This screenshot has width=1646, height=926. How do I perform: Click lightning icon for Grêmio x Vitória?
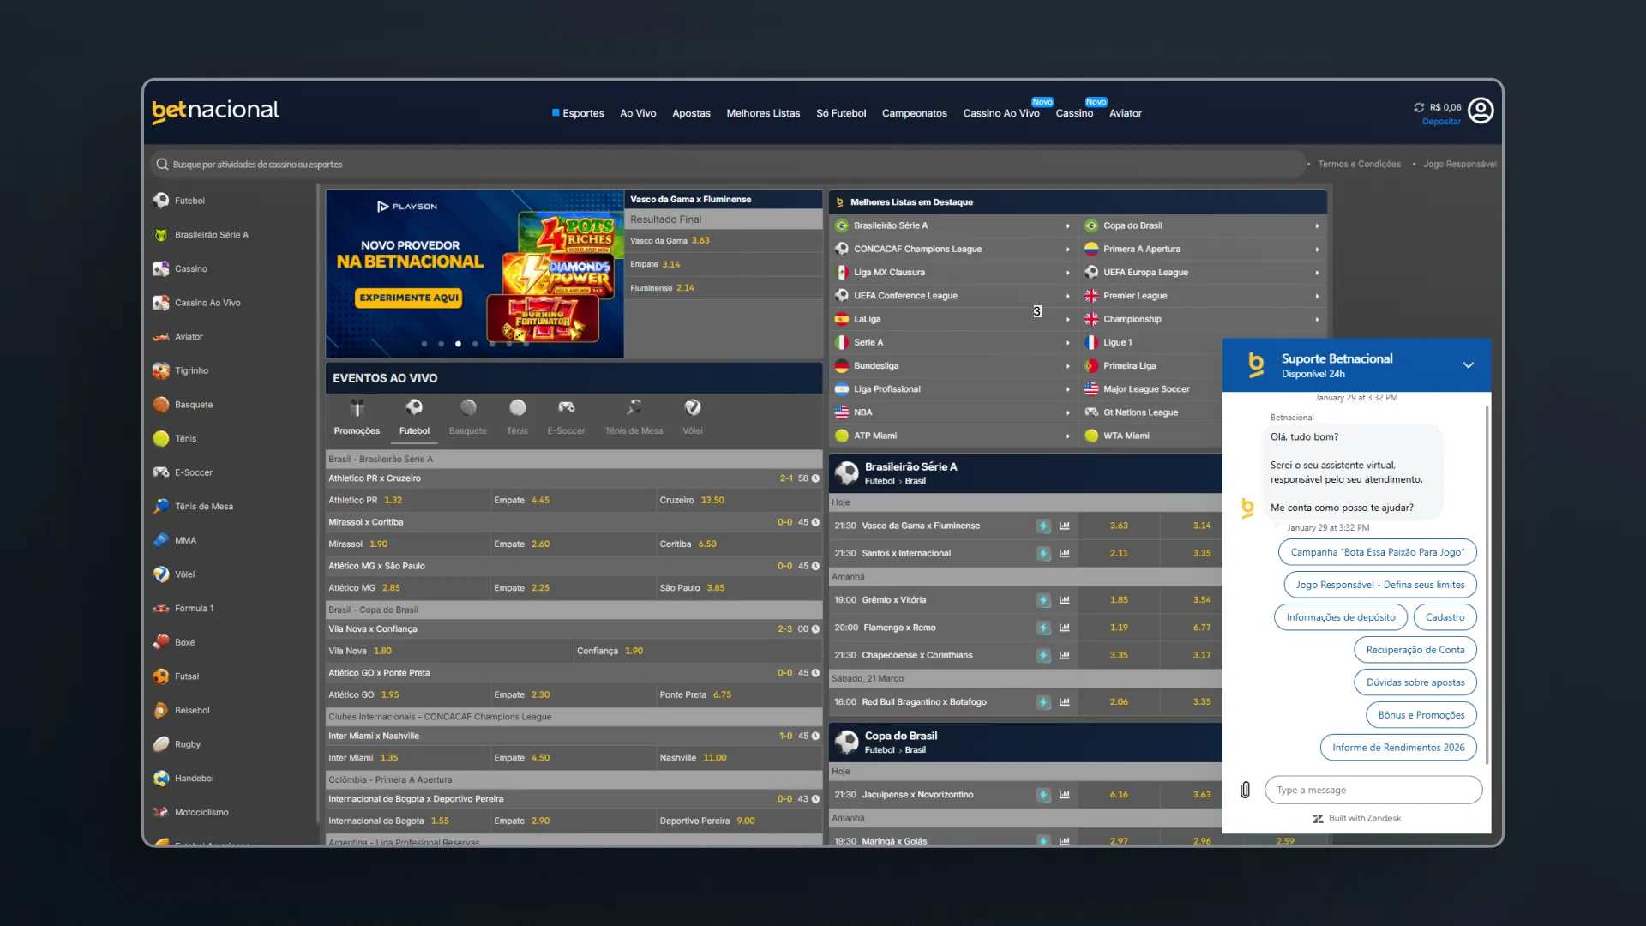pos(1043,600)
